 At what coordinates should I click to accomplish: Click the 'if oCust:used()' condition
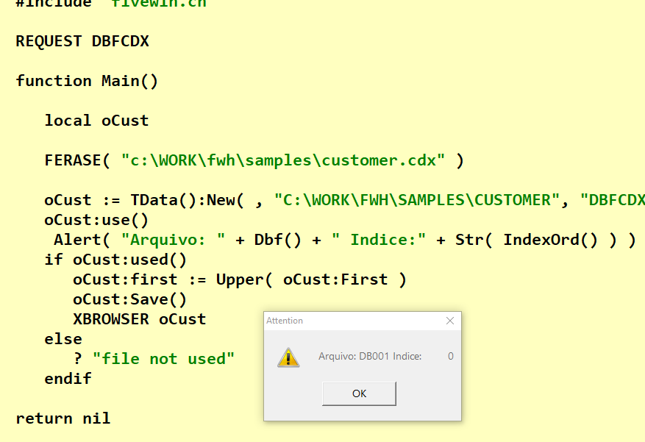[115, 260]
